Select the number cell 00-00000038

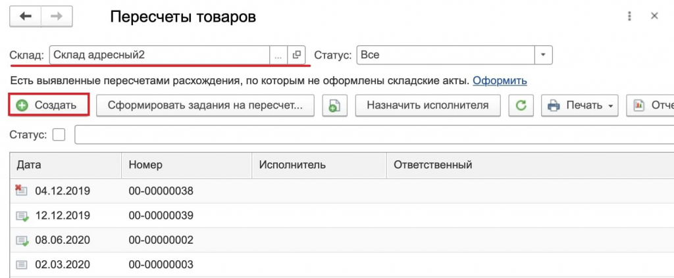[161, 191]
